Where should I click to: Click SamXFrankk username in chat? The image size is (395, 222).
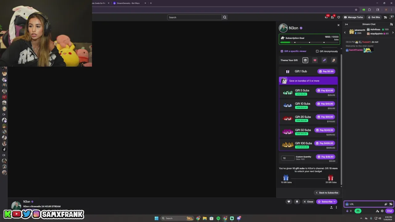pos(356,50)
